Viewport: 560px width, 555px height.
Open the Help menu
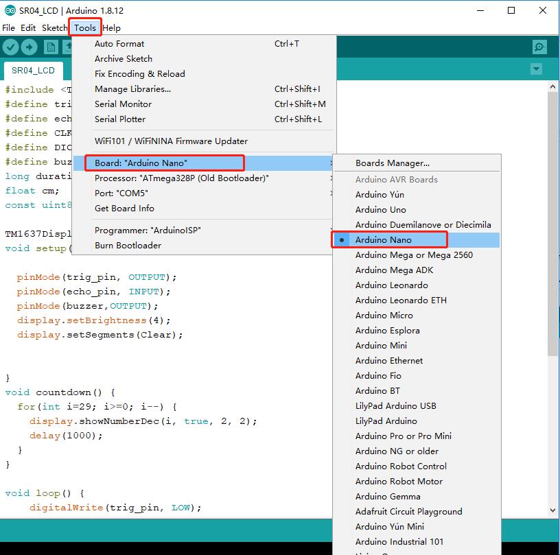(x=111, y=28)
